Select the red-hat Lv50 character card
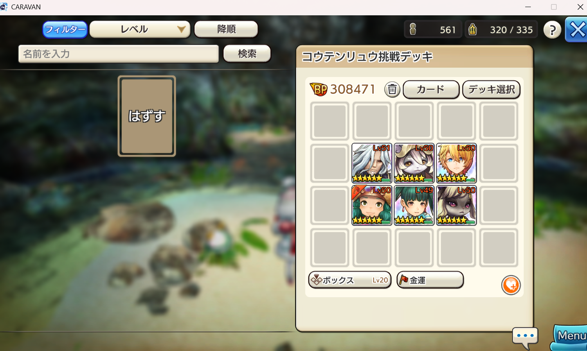Screen dimensions: 587x351 pos(372,205)
